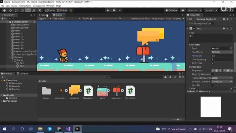Select the Rect Transform tool
The image size is (236, 133).
(28, 10)
